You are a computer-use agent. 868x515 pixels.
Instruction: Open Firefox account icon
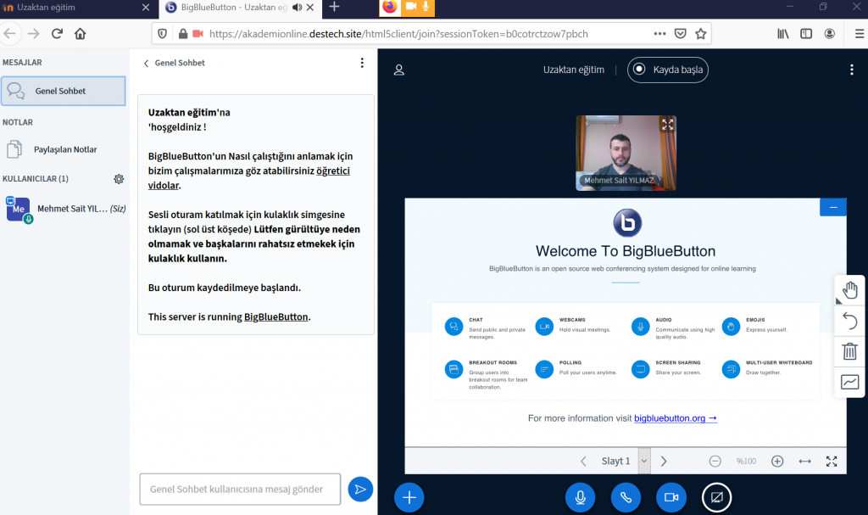pos(829,34)
